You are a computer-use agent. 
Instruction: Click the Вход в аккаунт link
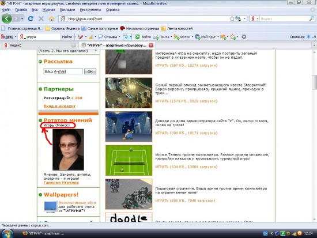click(59, 106)
